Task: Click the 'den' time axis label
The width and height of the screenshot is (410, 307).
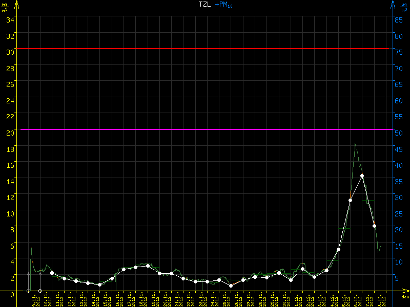Action: pos(404,297)
